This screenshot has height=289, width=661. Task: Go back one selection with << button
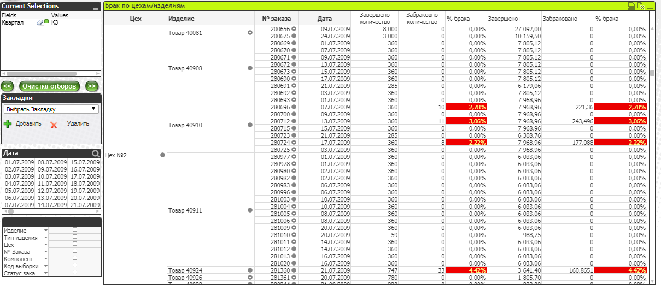click(8, 86)
